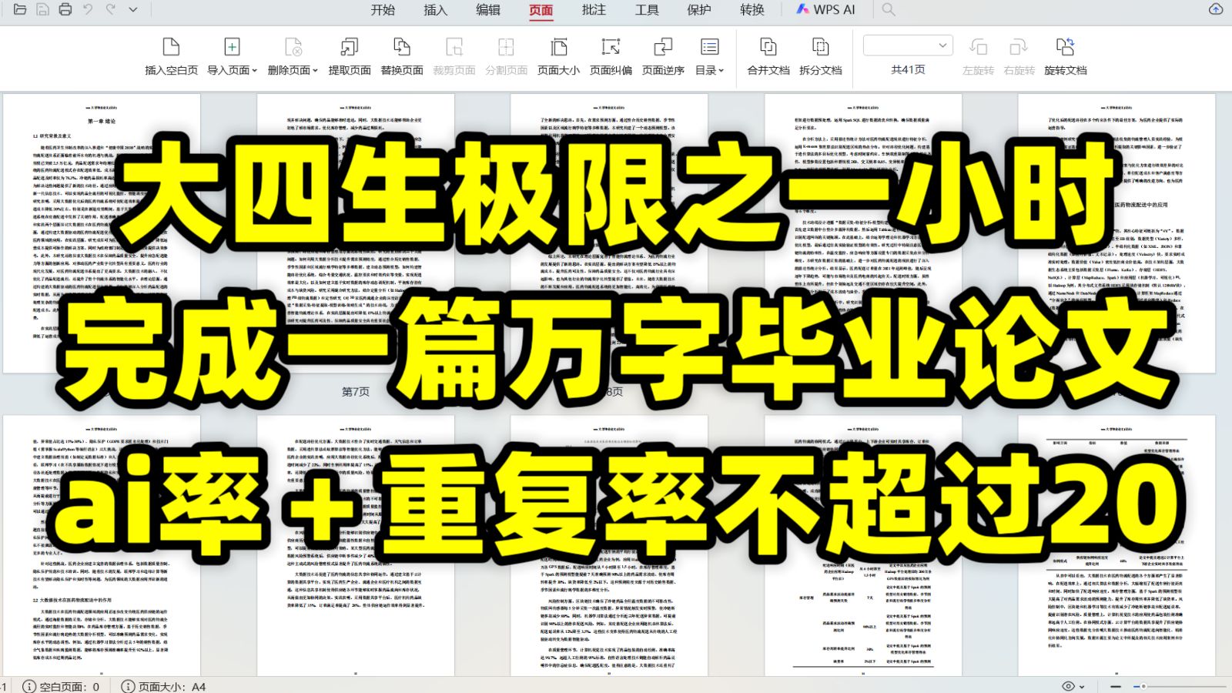1232x693 pixels.
Task: Select second thumbnail in the bottom row
Action: point(356,546)
